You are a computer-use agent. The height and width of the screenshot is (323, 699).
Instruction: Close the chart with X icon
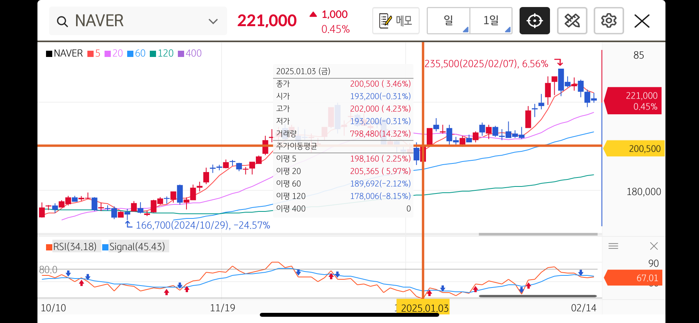(x=642, y=21)
